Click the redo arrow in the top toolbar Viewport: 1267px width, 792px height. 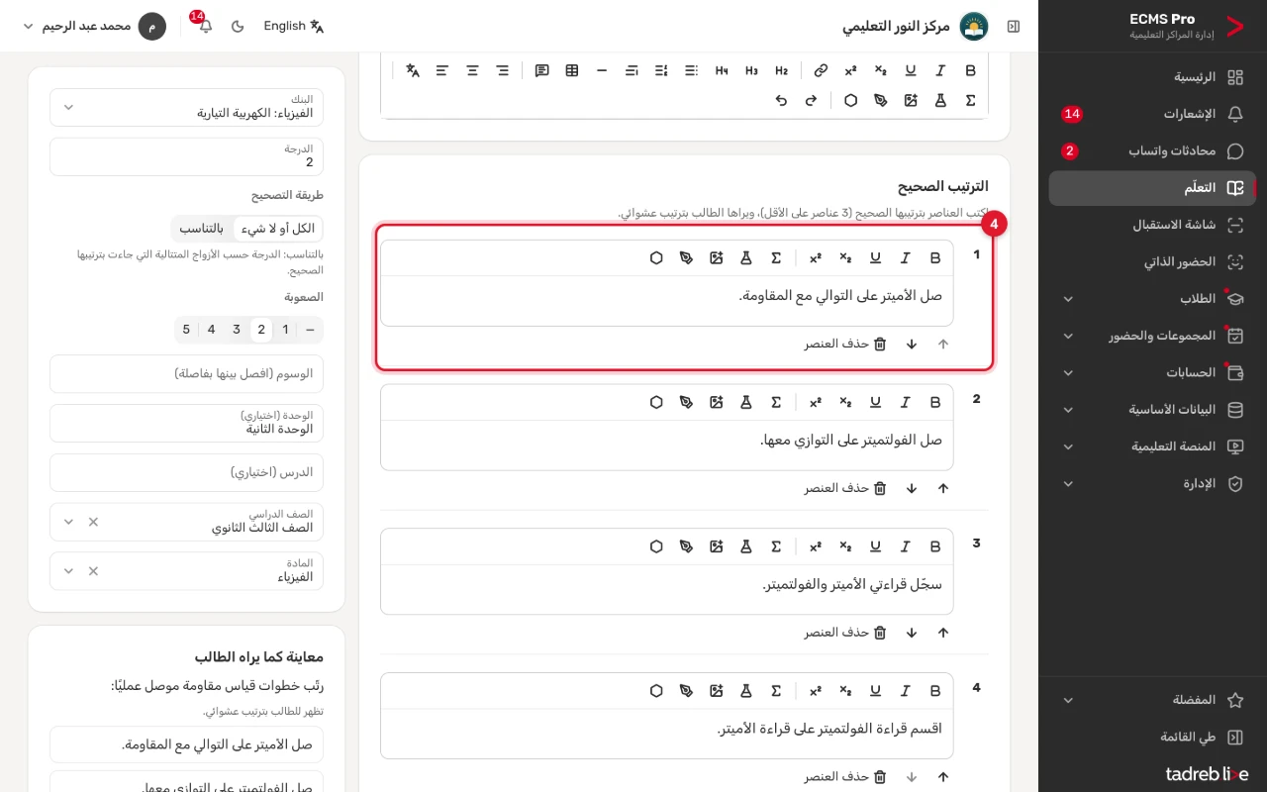811,100
